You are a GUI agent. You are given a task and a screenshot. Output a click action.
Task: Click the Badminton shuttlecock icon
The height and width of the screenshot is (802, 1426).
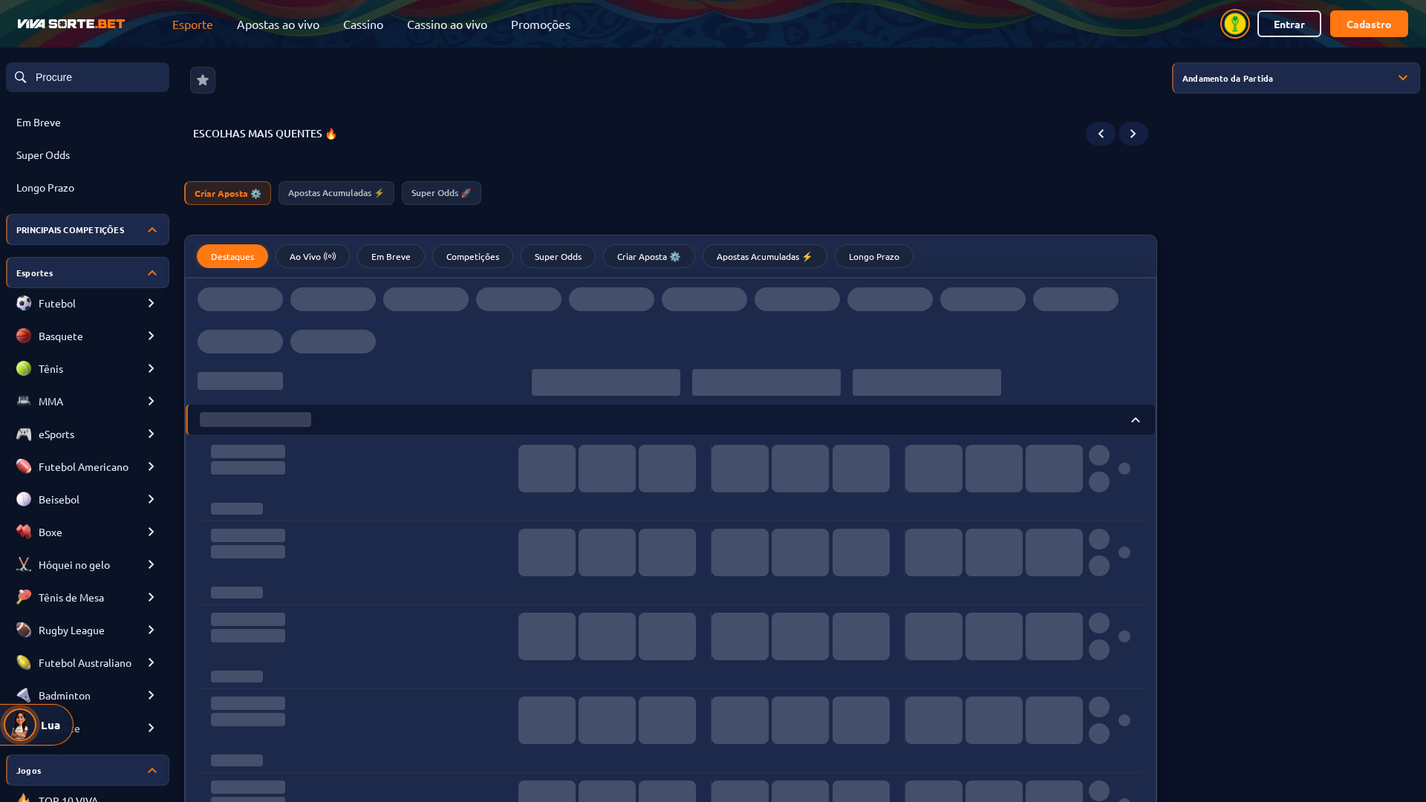24,695
